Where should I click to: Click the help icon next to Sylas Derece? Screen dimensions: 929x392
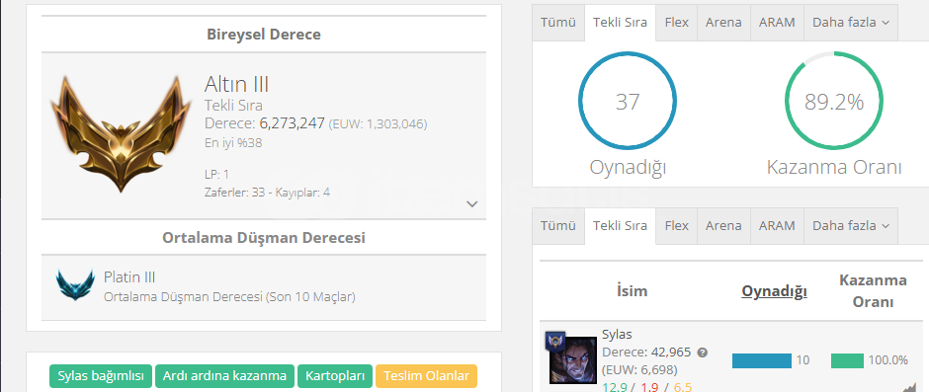click(x=703, y=353)
